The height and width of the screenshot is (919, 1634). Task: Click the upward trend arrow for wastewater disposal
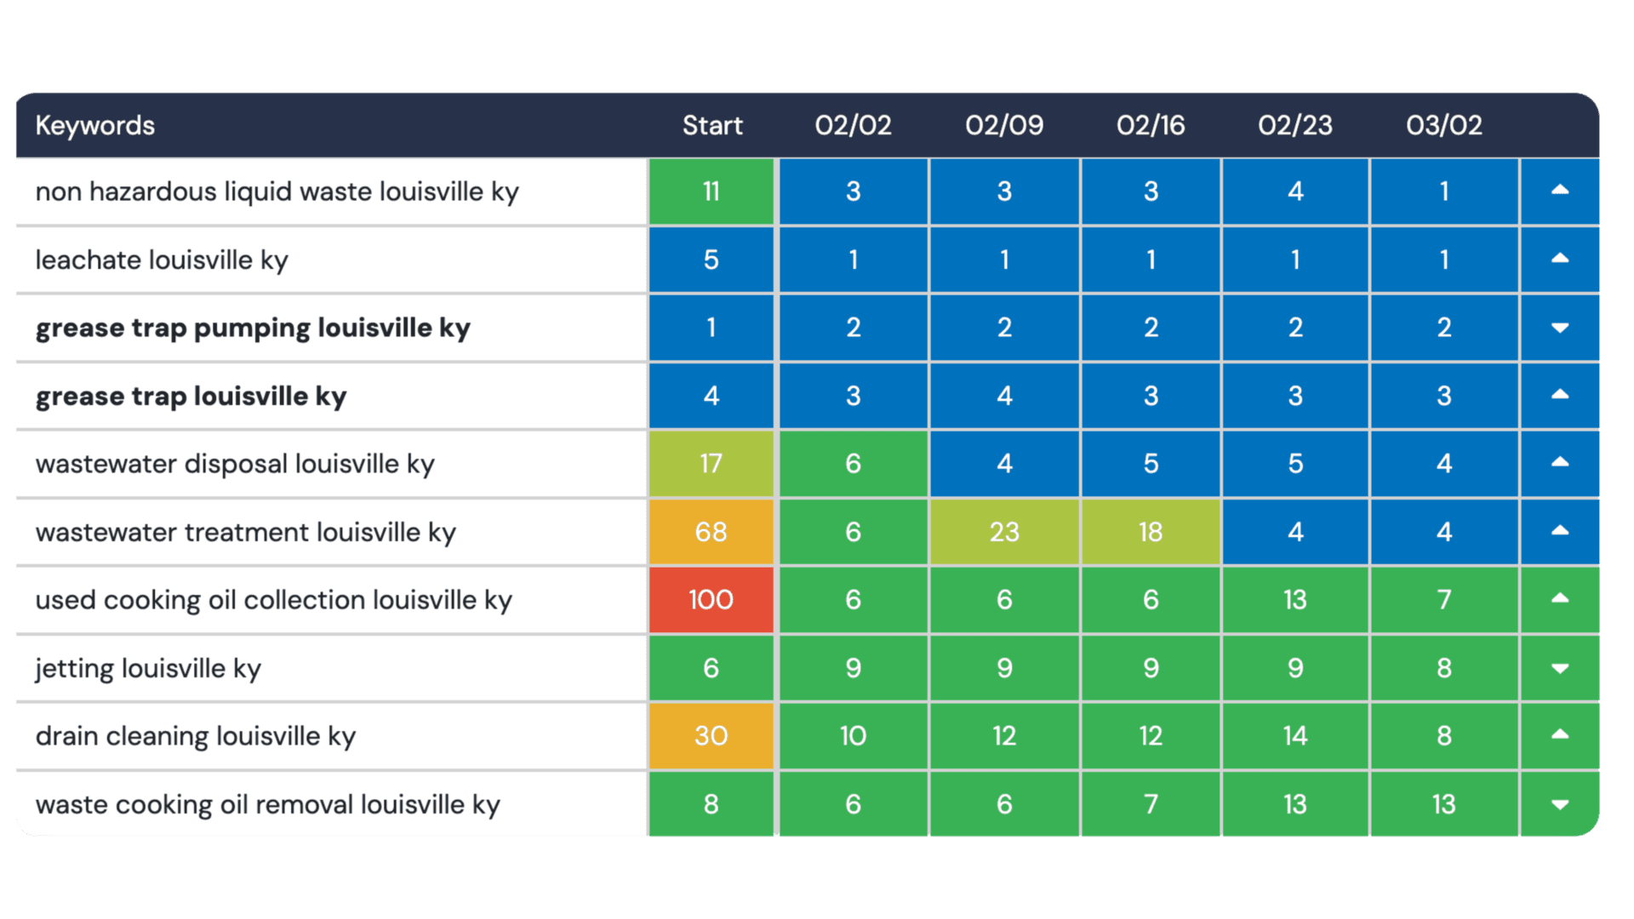pos(1560,464)
